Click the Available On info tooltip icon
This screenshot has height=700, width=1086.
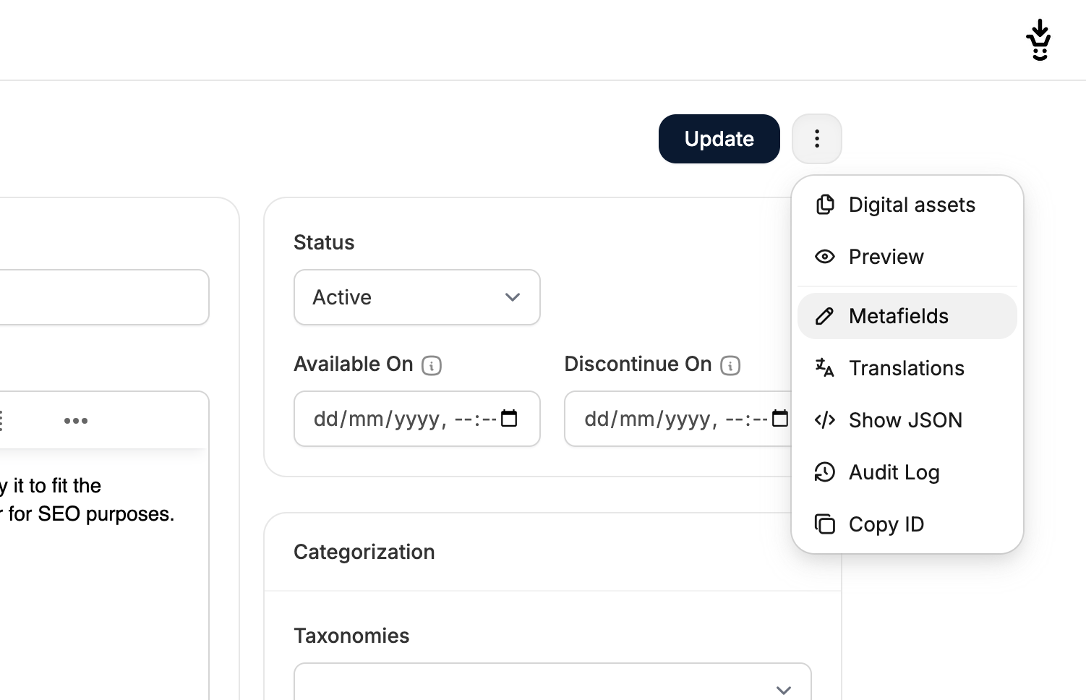click(x=432, y=365)
